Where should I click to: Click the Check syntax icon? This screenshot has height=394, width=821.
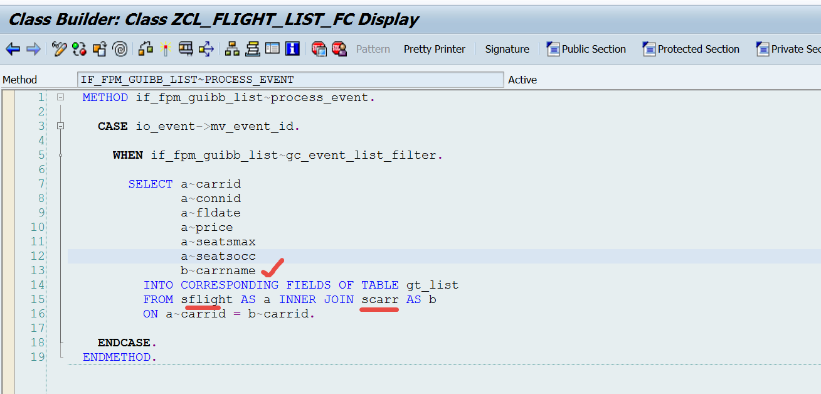(146, 49)
